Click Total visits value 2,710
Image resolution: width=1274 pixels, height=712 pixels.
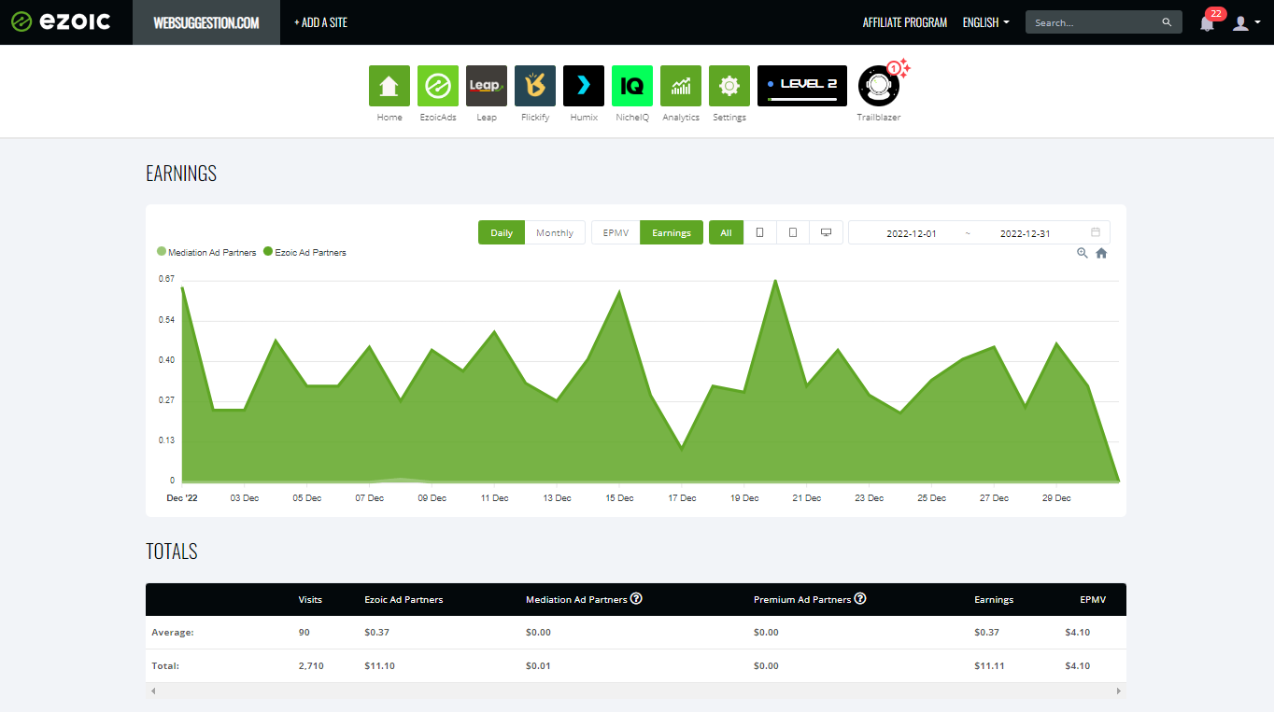point(311,665)
